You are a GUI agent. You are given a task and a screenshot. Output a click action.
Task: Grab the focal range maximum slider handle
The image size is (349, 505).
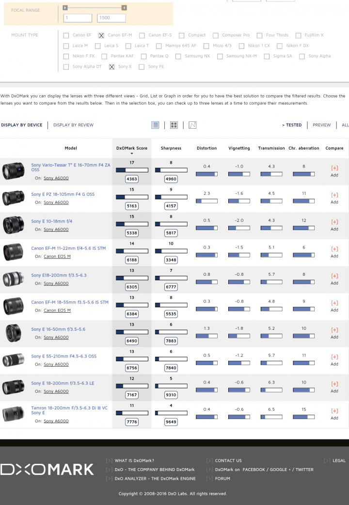tap(124, 7)
